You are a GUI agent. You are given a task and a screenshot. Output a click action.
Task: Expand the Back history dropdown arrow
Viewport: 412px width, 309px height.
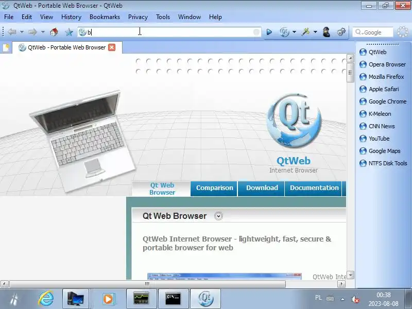click(22, 32)
